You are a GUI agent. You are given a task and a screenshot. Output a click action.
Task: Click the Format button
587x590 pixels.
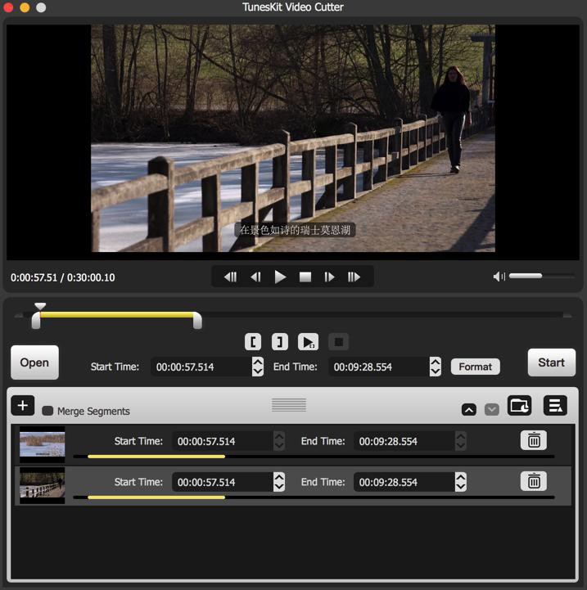pyautogui.click(x=475, y=367)
